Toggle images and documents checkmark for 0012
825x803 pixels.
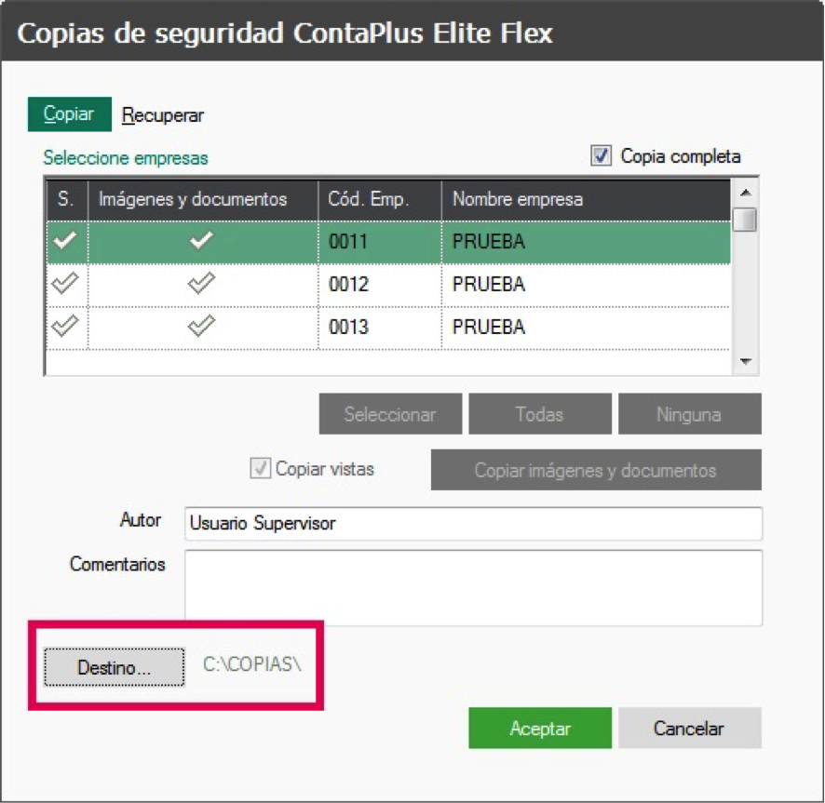point(202,284)
